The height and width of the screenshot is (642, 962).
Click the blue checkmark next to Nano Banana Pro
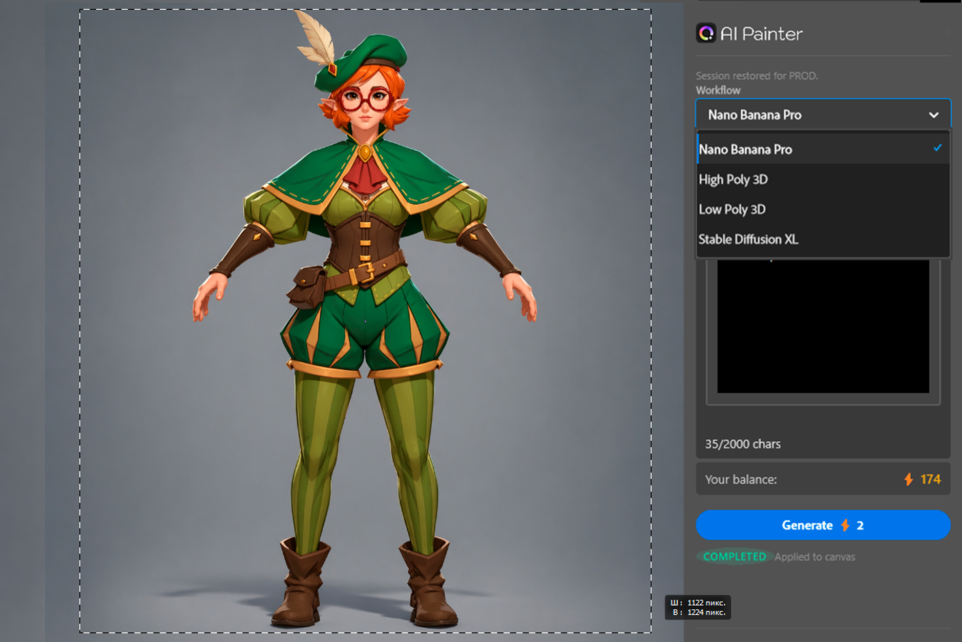tap(938, 148)
